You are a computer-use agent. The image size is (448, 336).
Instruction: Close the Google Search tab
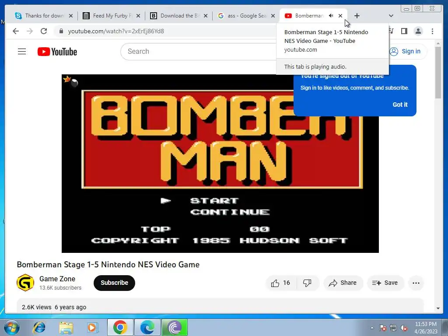273,16
